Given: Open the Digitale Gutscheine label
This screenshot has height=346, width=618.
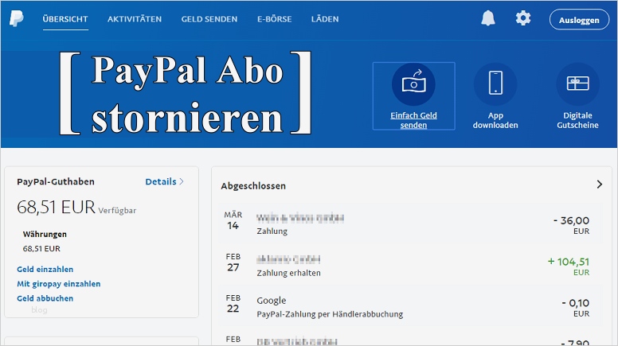Looking at the screenshot, I should click(x=578, y=120).
